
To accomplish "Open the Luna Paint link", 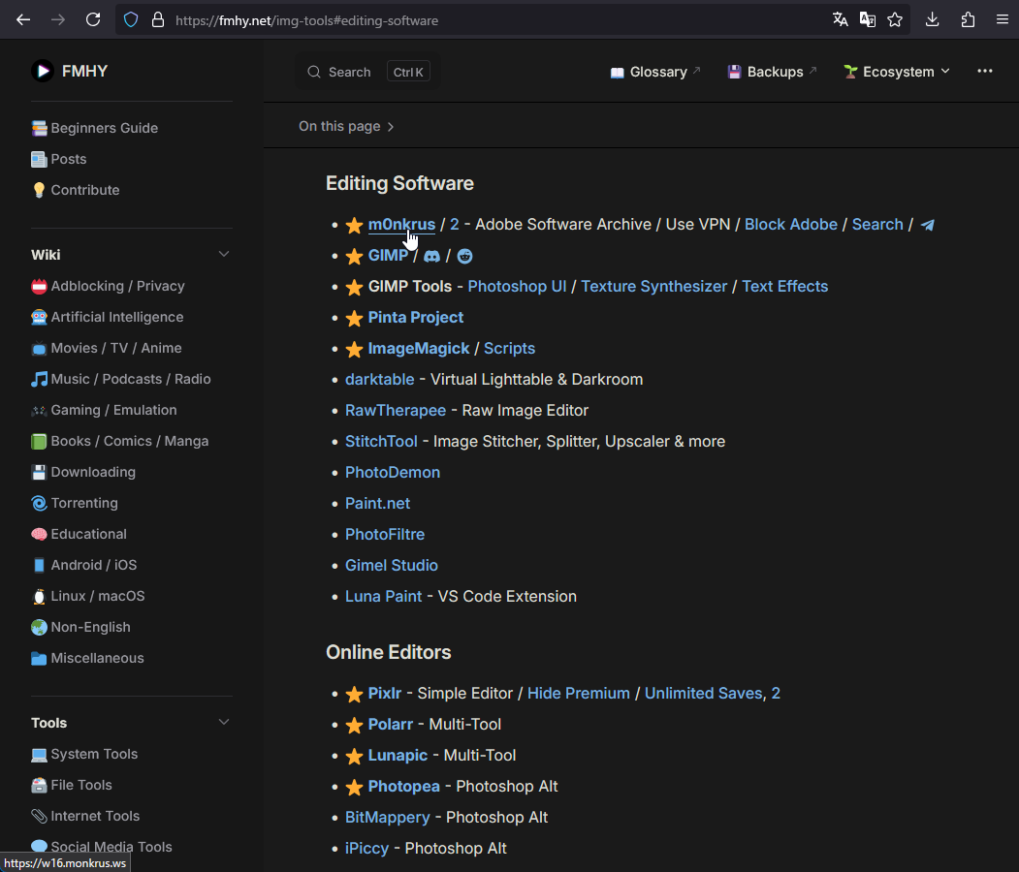I will 383,597.
